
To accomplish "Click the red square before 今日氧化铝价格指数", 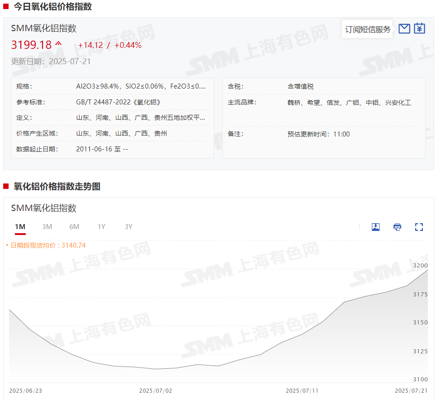I will click(6, 6).
